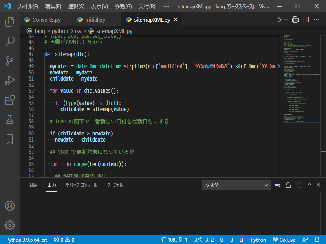This screenshot has height=244, width=326.
Task: Open the ターミナル panel tab
Action: tap(115, 185)
